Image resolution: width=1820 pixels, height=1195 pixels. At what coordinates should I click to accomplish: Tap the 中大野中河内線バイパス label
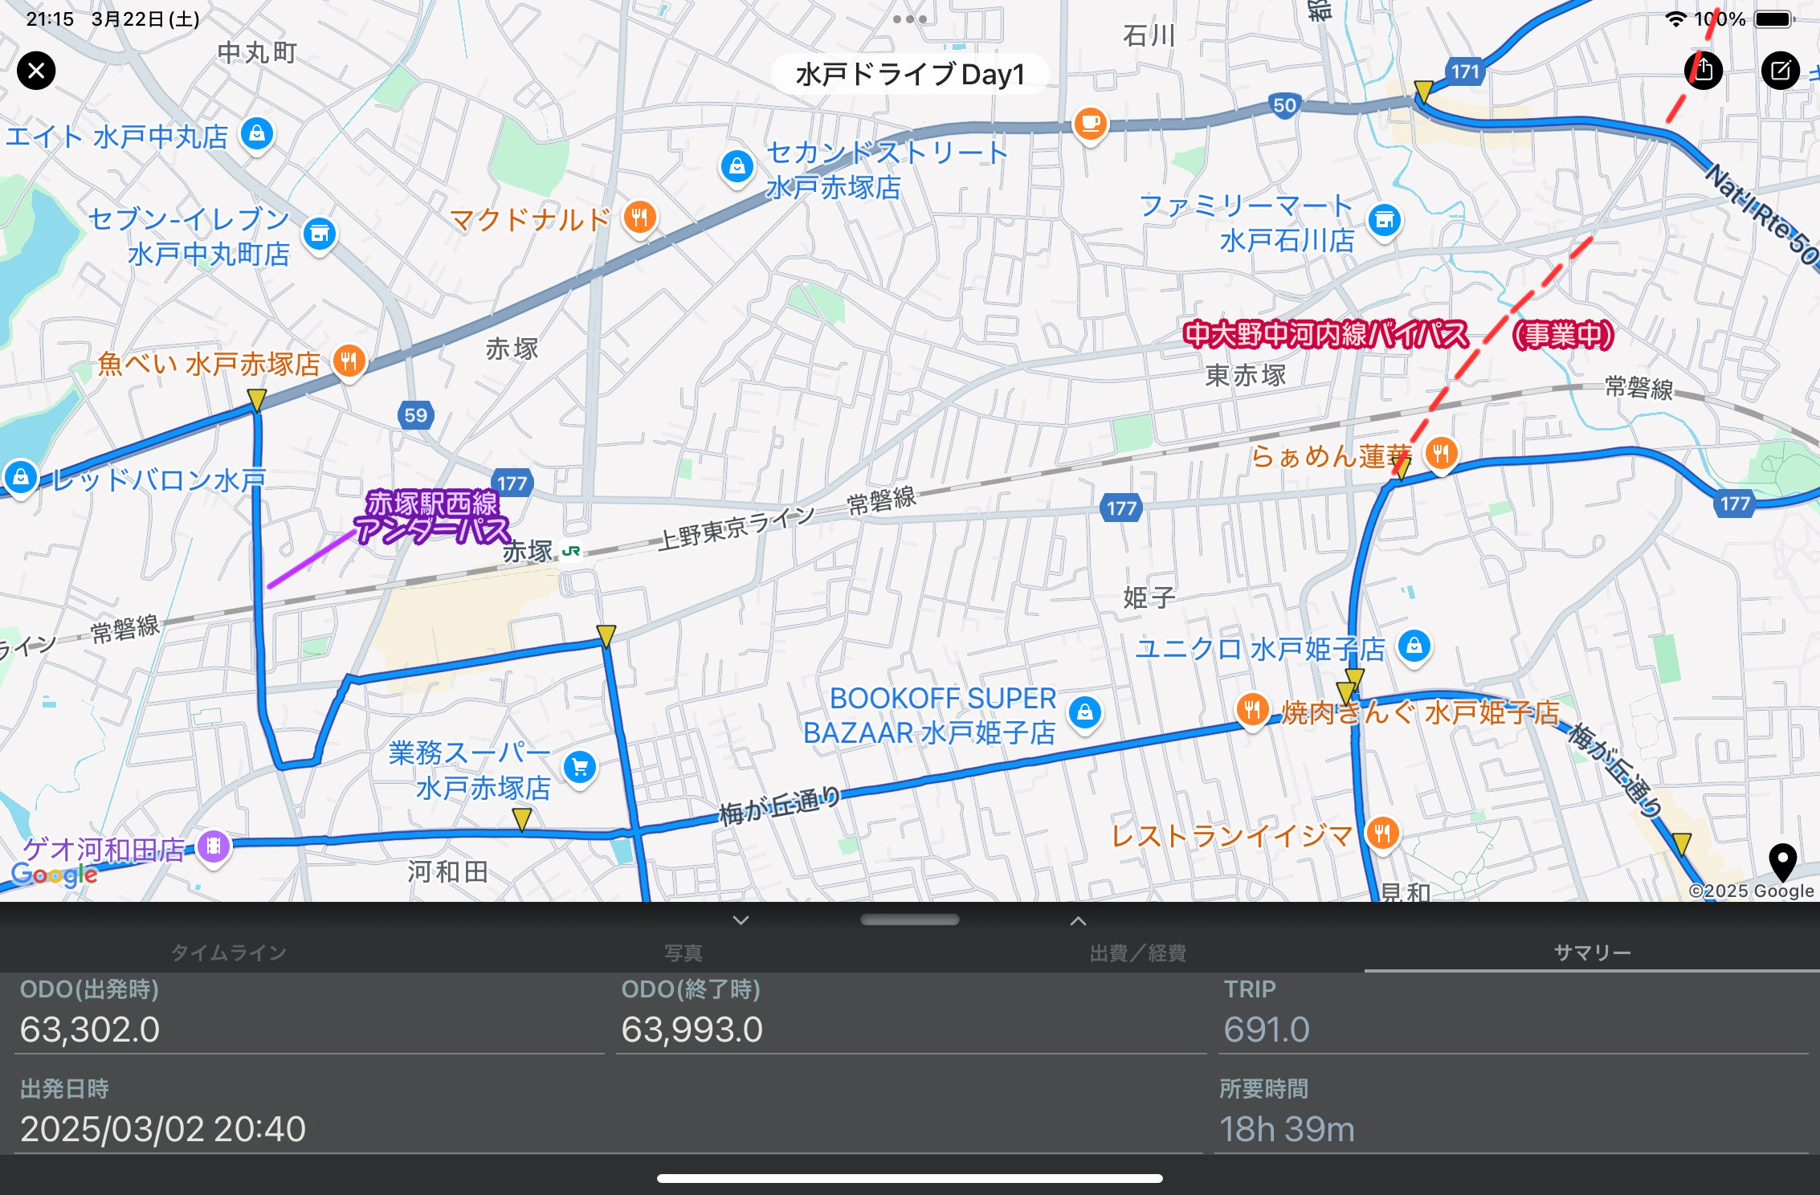(1326, 334)
